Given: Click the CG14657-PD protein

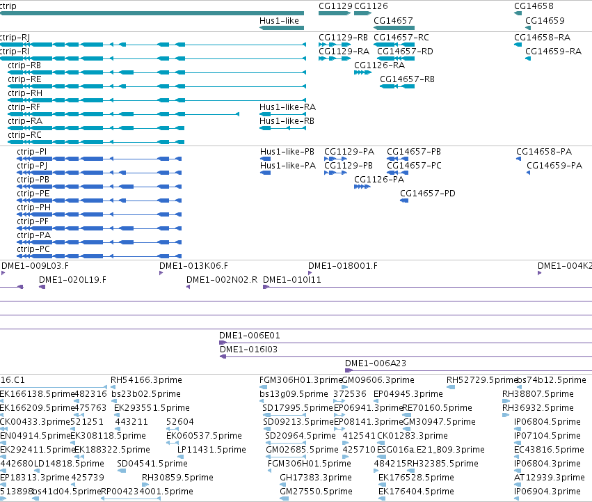Looking at the screenshot, I should [x=404, y=201].
